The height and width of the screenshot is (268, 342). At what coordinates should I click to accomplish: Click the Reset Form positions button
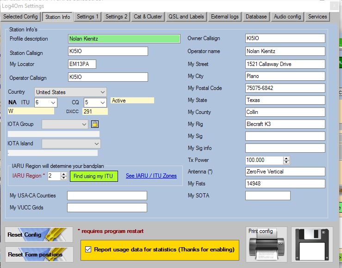(x=39, y=254)
